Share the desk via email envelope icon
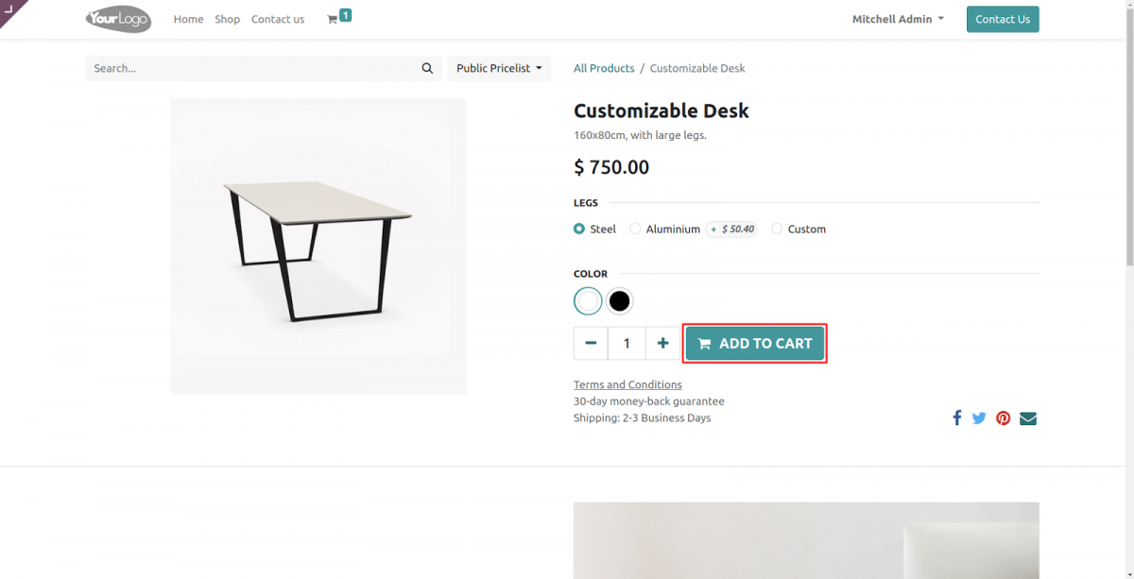The image size is (1134, 579). [1027, 417]
